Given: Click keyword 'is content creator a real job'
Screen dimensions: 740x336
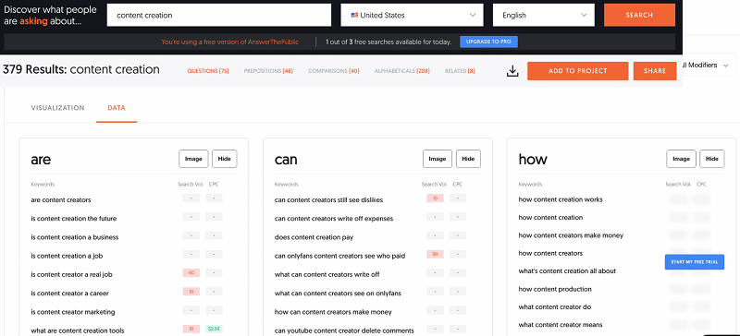Looking at the screenshot, I should click(x=72, y=274).
